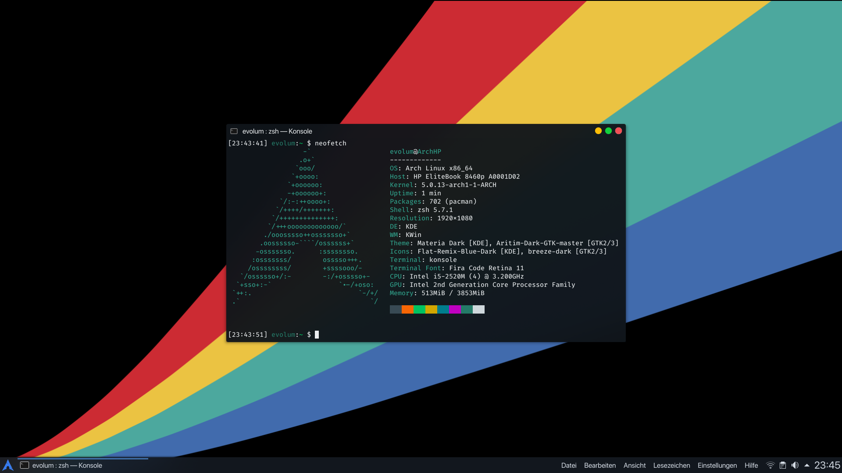Click the Konsole window menu icon
Viewport: 842px width, 473px height.
coord(234,131)
